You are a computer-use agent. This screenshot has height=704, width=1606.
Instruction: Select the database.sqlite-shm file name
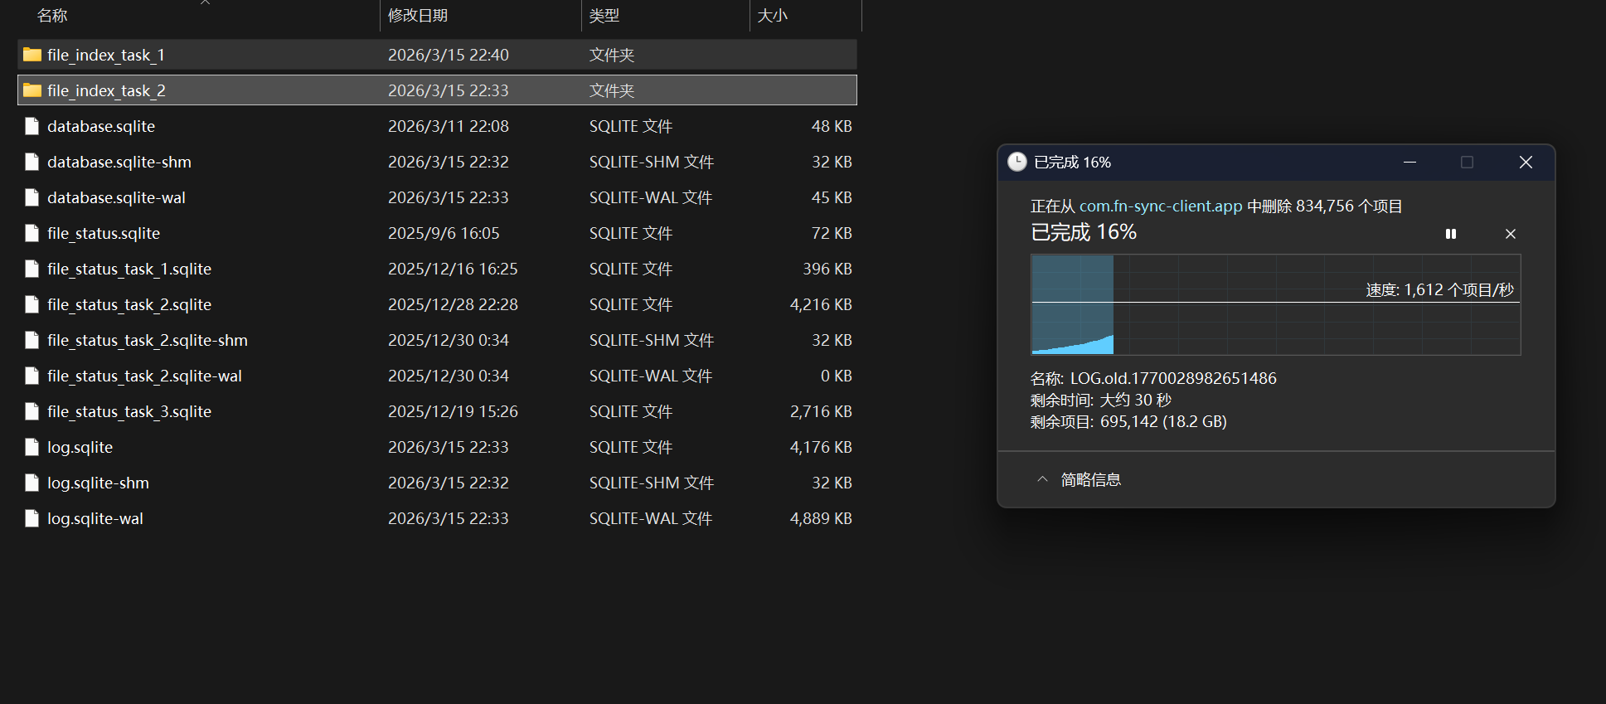point(119,162)
